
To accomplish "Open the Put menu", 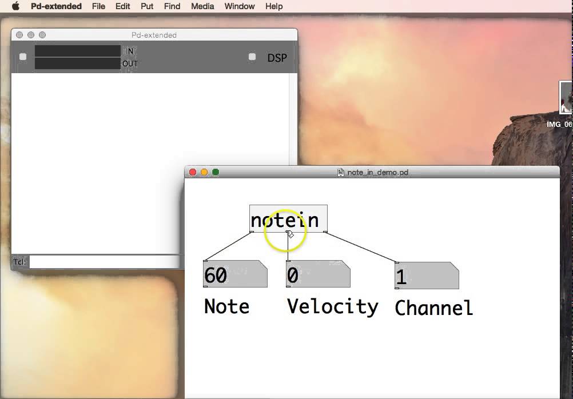I will click(147, 6).
